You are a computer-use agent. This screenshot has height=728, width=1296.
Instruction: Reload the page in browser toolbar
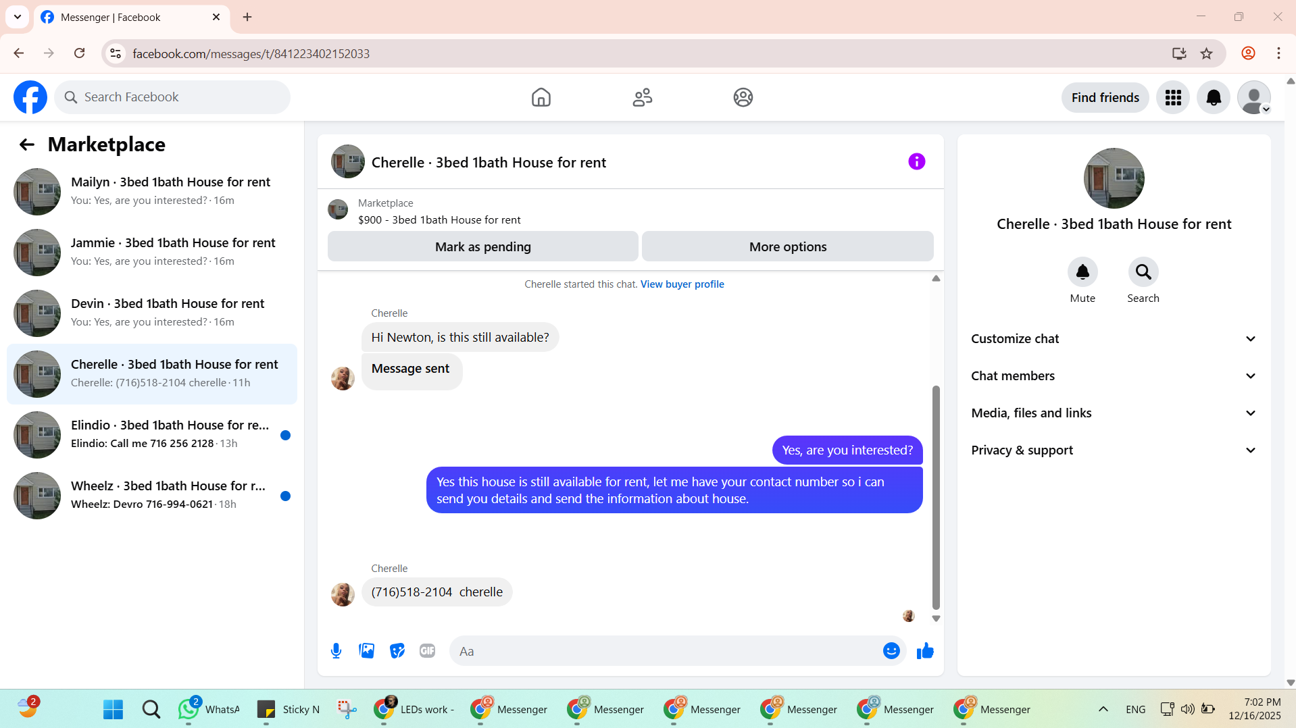click(x=80, y=53)
